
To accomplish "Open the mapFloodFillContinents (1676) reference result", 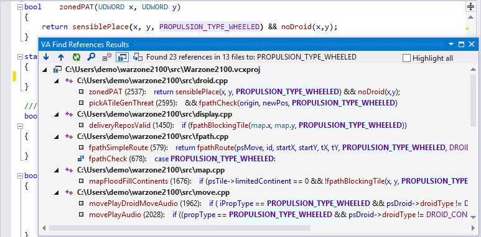I will 279,181.
